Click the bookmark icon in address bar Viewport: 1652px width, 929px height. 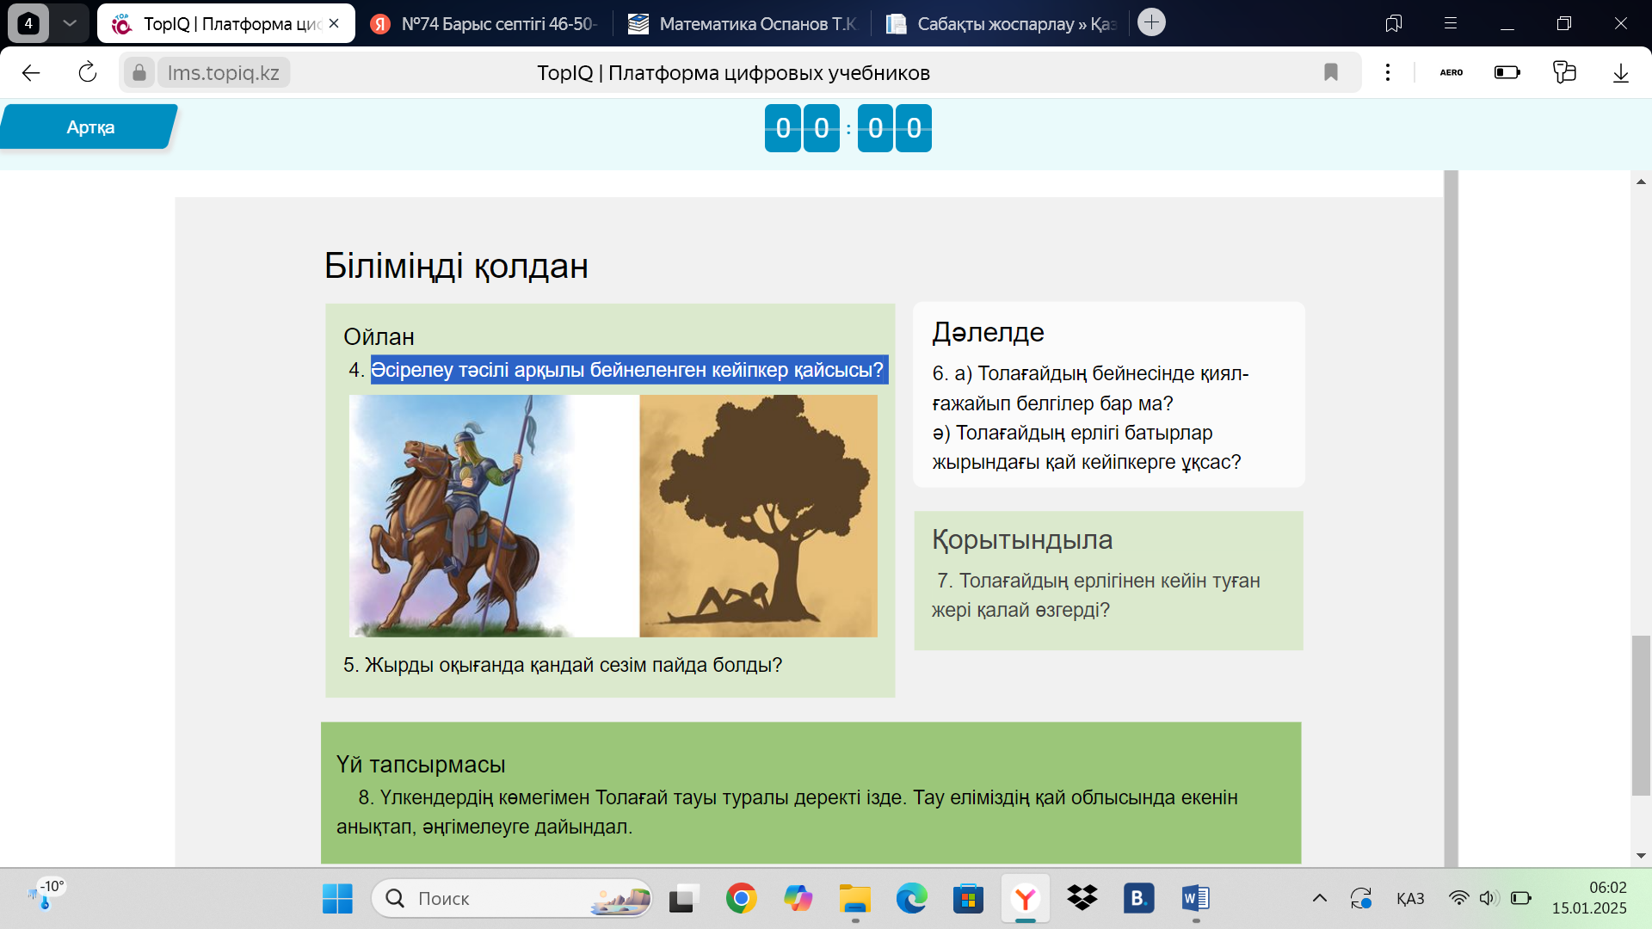click(1330, 72)
